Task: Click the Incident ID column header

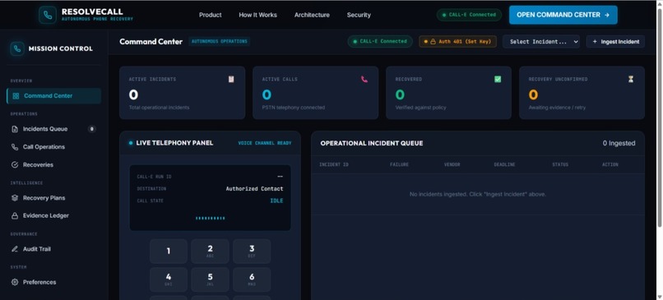Action: pyautogui.click(x=334, y=164)
